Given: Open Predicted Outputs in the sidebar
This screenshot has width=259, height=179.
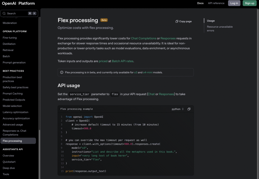Looking at the screenshot, I should pyautogui.click(x=14, y=100).
